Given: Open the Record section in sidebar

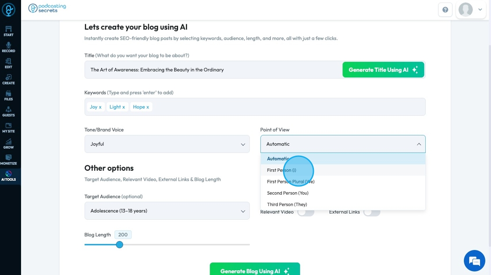Looking at the screenshot, I should (8, 47).
